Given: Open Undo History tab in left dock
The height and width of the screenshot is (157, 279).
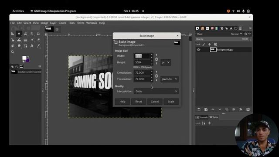Looking at the screenshot, I should [17, 66].
